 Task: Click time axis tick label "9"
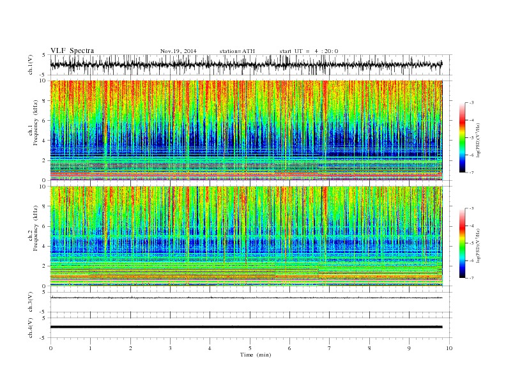(x=409, y=348)
